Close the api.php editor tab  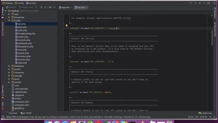[x=87, y=8]
